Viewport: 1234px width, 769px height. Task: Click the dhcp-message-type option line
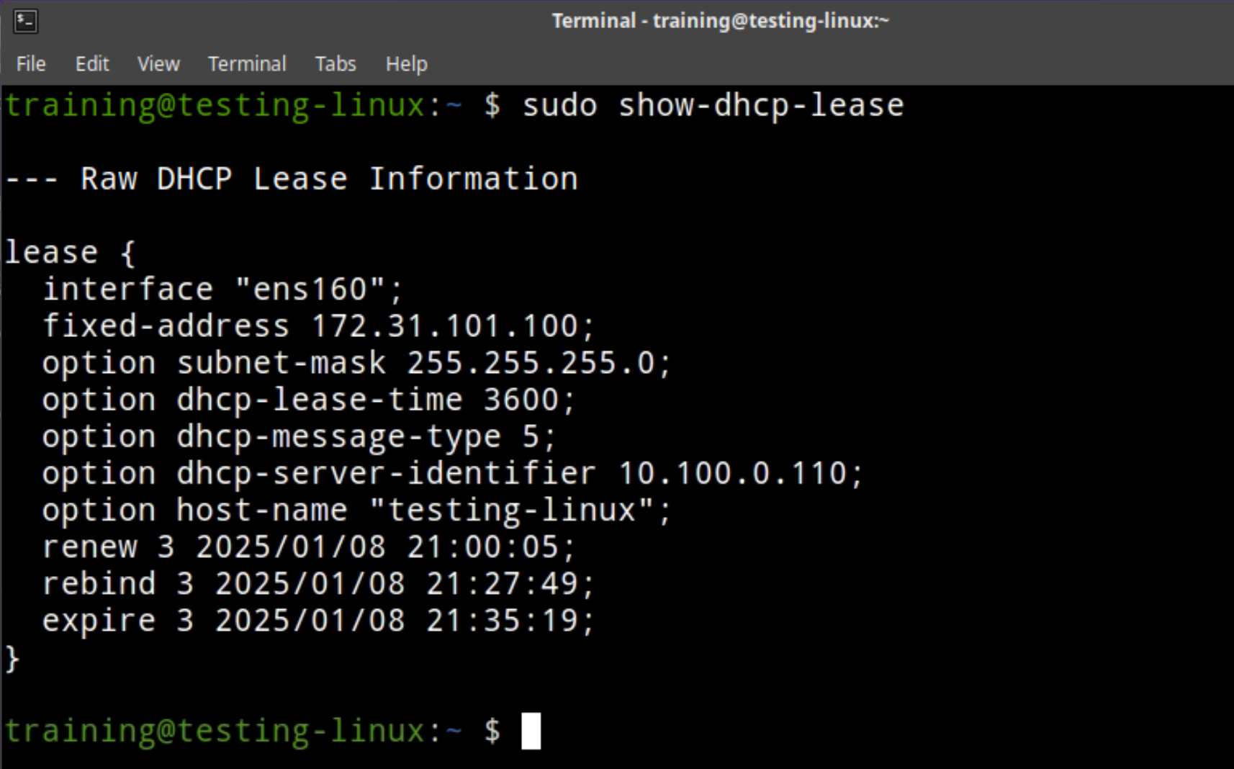click(299, 437)
